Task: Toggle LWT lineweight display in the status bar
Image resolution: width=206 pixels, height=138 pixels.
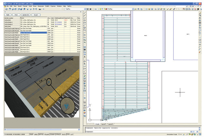Action: click(x=72, y=134)
